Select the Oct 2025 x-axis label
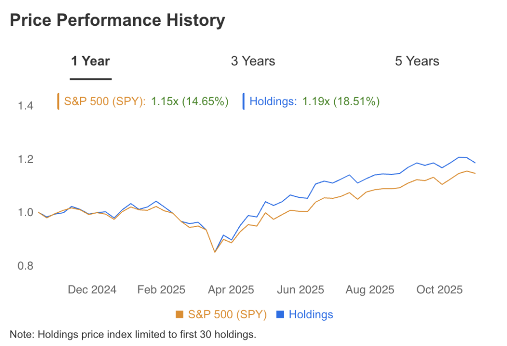This screenshot has height=346, width=507. [x=439, y=289]
